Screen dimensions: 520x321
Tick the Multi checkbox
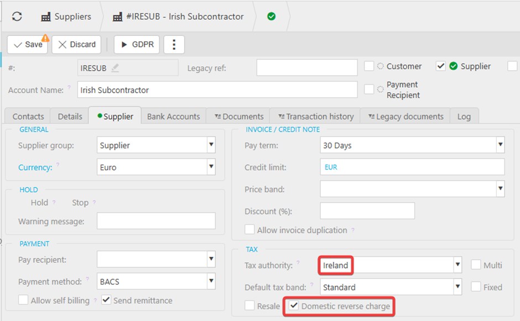click(x=476, y=265)
